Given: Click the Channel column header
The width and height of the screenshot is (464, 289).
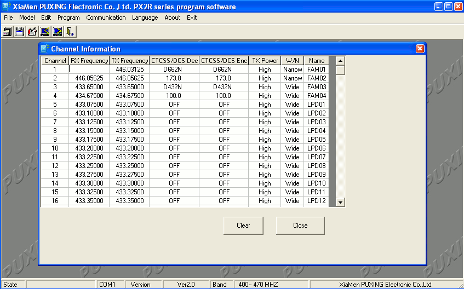Looking at the screenshot, I should 55,61.
